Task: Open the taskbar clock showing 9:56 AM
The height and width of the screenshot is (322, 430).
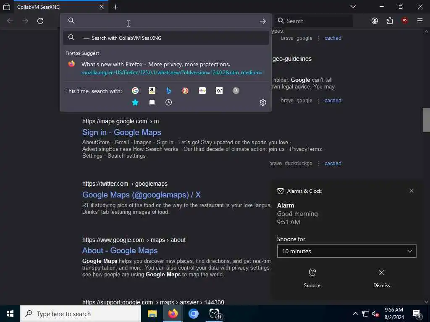Action: point(394,314)
